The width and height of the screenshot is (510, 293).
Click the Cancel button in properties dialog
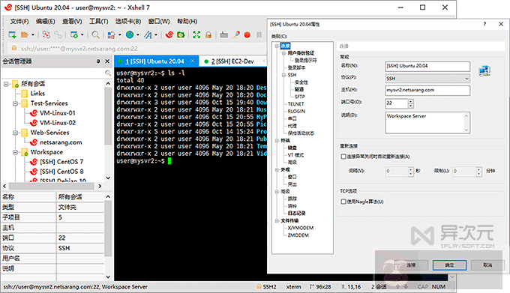487,265
